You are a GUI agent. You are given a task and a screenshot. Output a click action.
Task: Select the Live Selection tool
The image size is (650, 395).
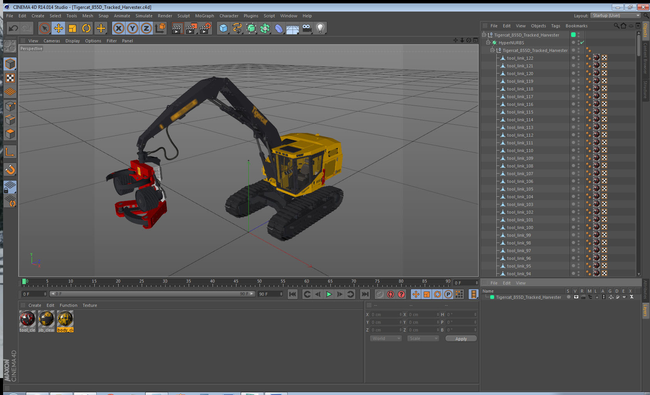[x=45, y=28]
